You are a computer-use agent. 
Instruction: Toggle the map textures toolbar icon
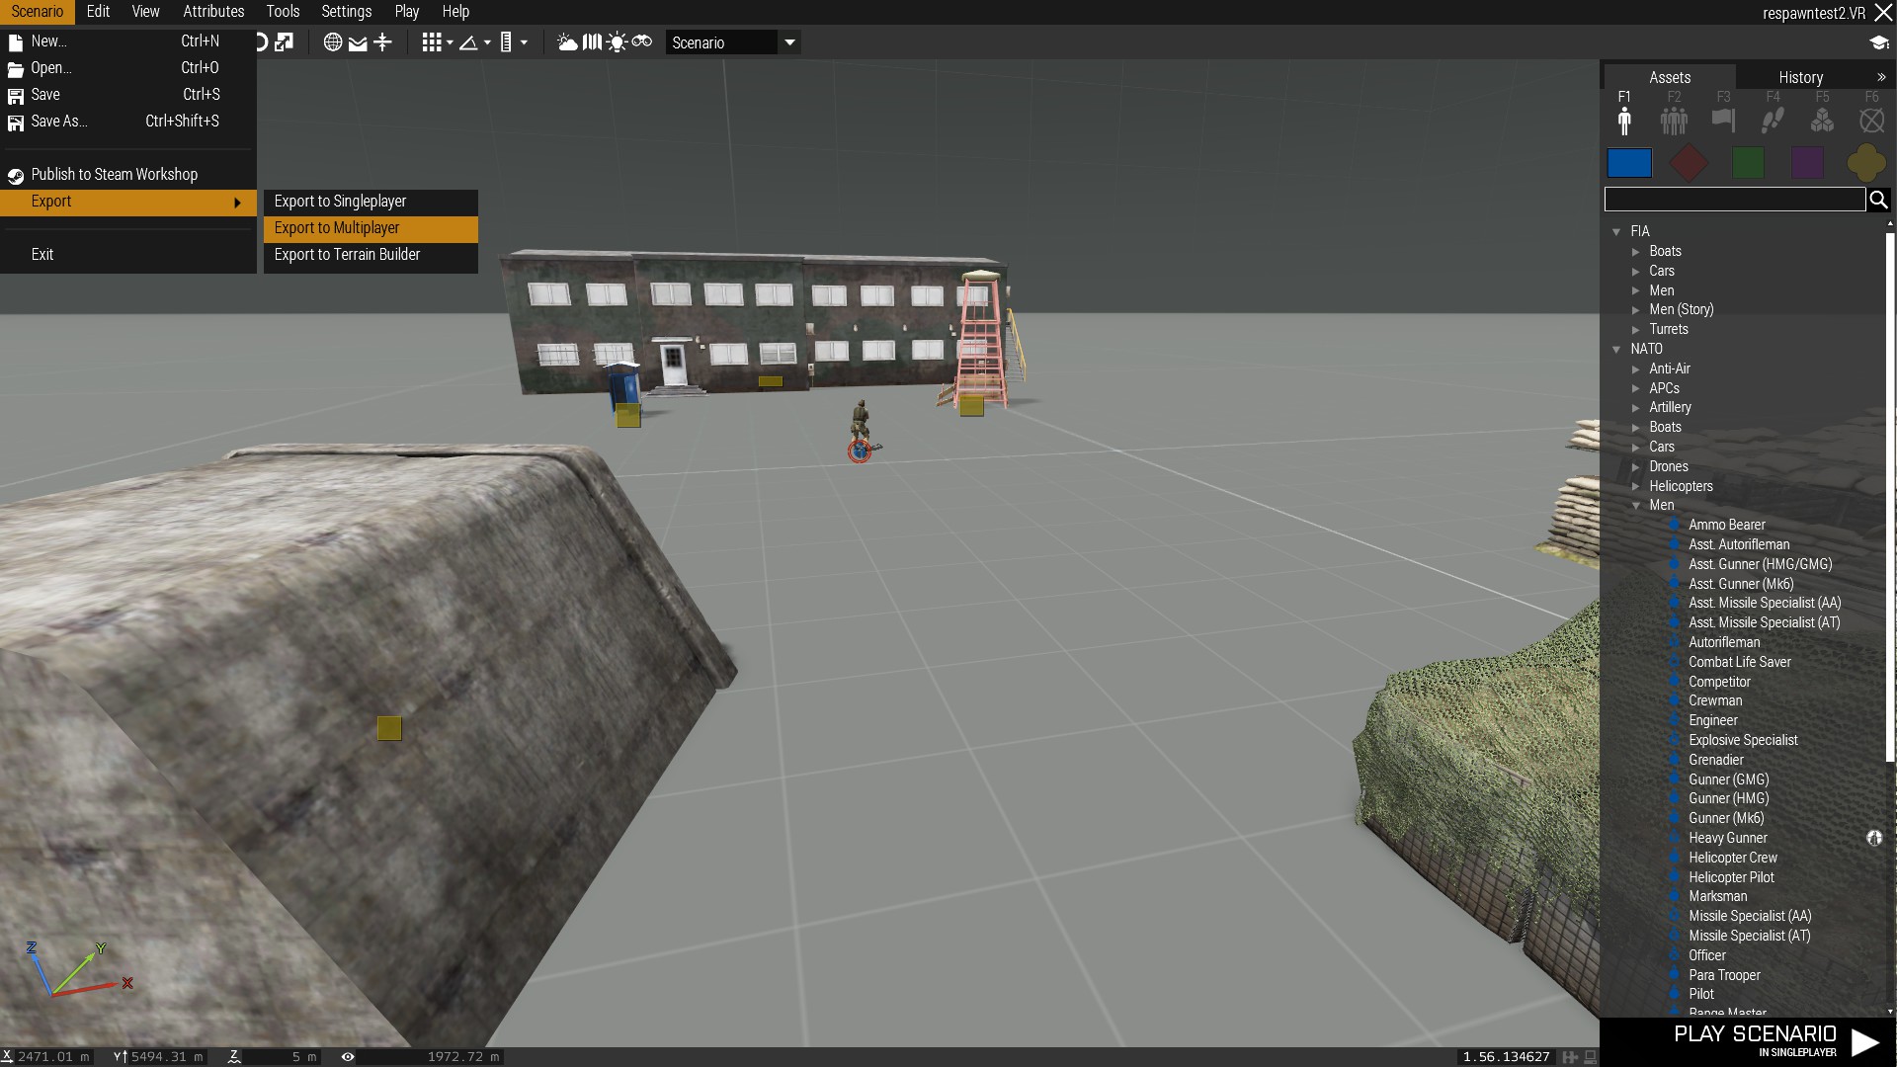[592, 42]
